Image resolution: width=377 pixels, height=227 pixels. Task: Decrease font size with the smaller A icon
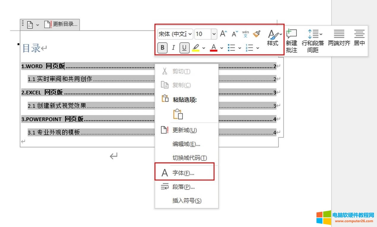tap(234, 34)
